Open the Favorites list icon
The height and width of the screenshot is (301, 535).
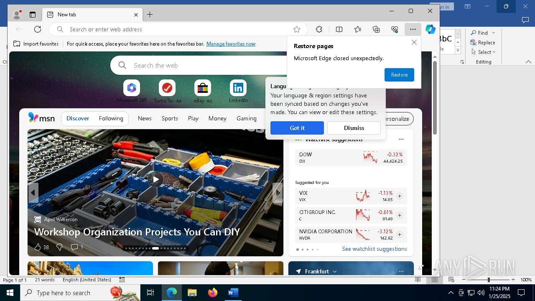[x=358, y=29]
